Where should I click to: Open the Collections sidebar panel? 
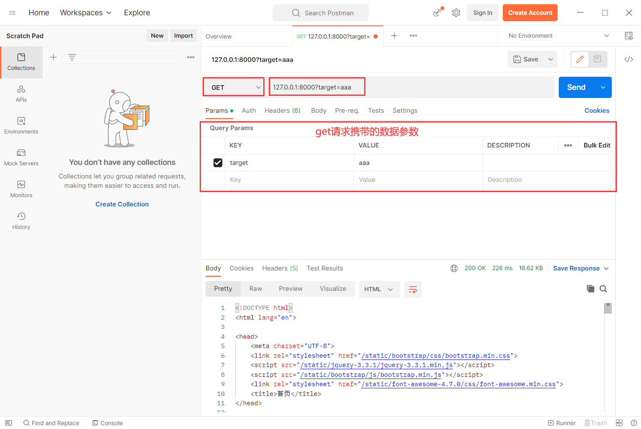click(21, 62)
